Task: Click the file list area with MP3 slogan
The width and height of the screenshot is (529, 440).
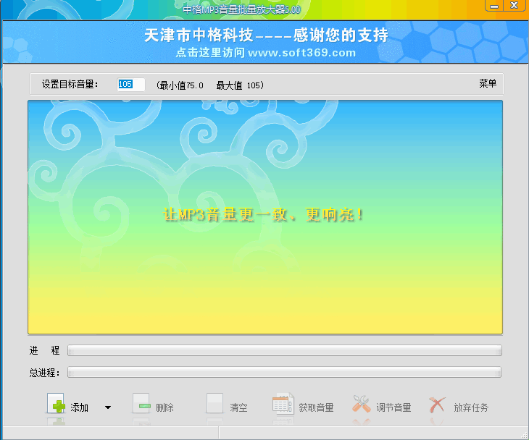Action: point(265,217)
